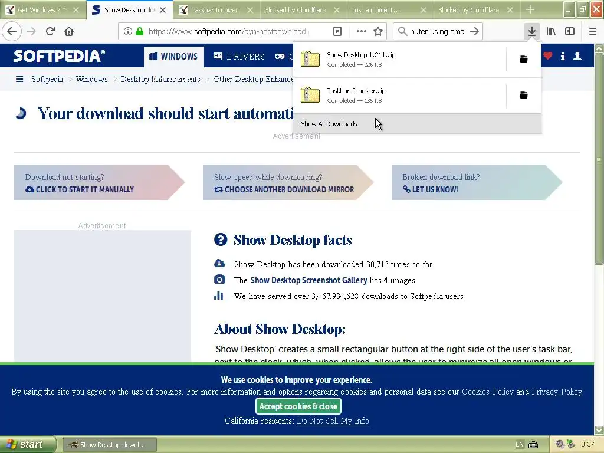The image size is (604, 453).
Task: Click the search go arrow
Action: 474,31
